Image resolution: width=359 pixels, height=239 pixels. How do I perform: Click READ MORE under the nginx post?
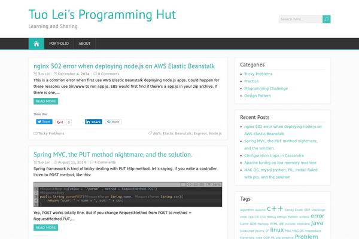click(45, 101)
